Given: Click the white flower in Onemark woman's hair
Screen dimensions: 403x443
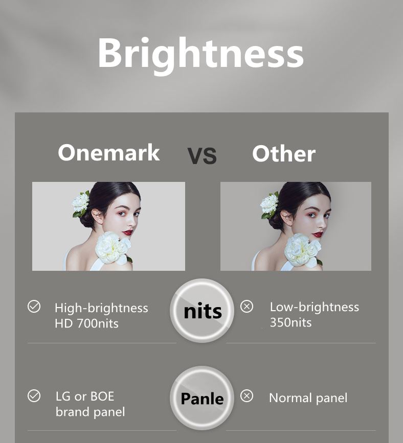Looking at the screenshot, I should pyautogui.click(x=80, y=203).
